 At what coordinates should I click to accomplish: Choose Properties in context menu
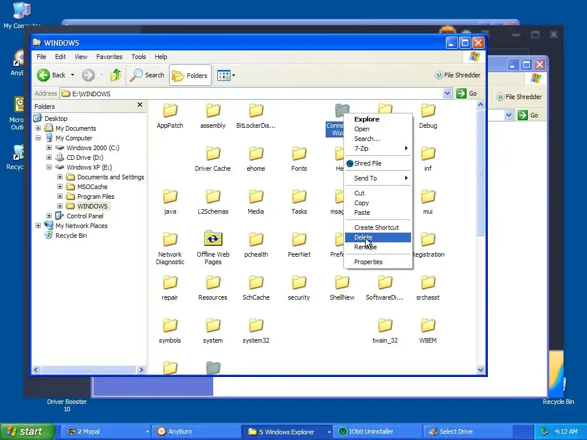point(378,262)
